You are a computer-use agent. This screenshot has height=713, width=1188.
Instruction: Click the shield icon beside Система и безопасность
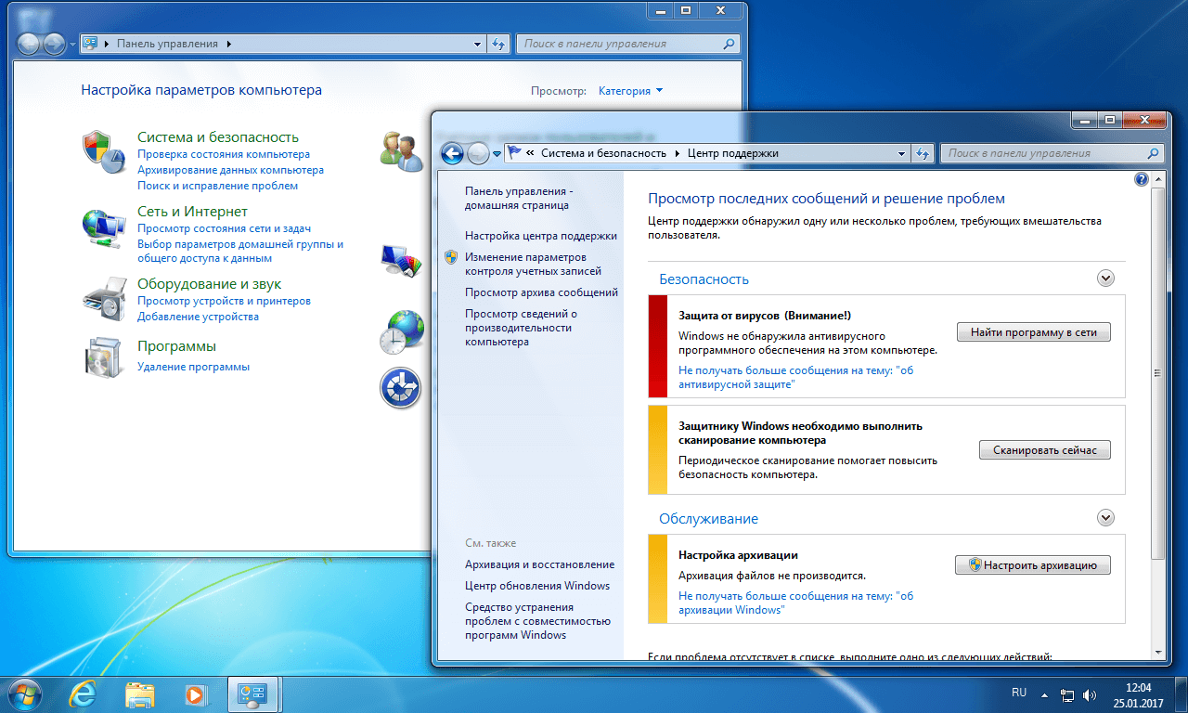click(102, 151)
